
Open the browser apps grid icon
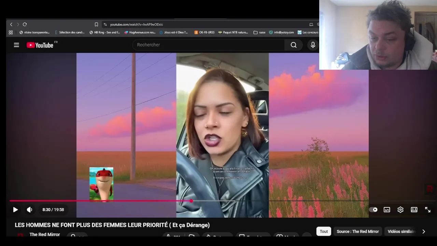(x=11, y=32)
